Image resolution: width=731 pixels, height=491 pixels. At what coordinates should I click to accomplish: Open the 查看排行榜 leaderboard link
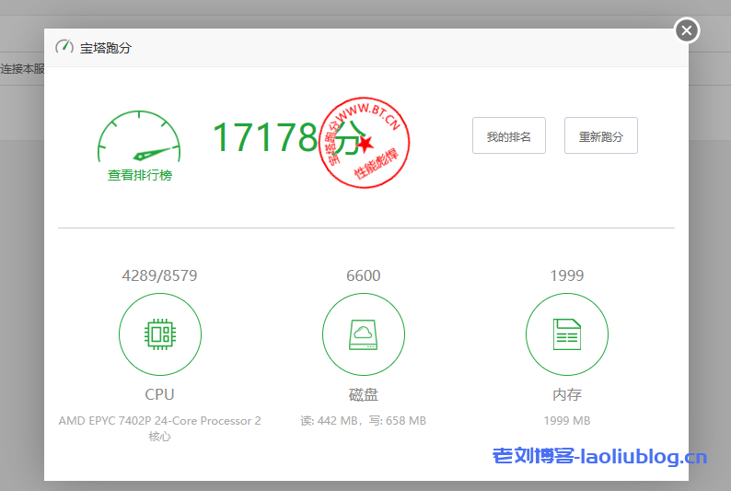(x=140, y=175)
